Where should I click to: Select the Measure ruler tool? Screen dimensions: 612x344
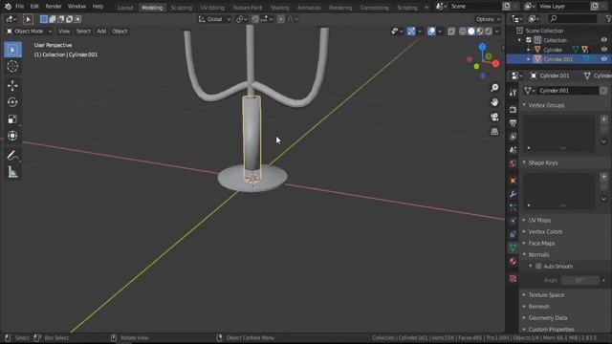12,172
